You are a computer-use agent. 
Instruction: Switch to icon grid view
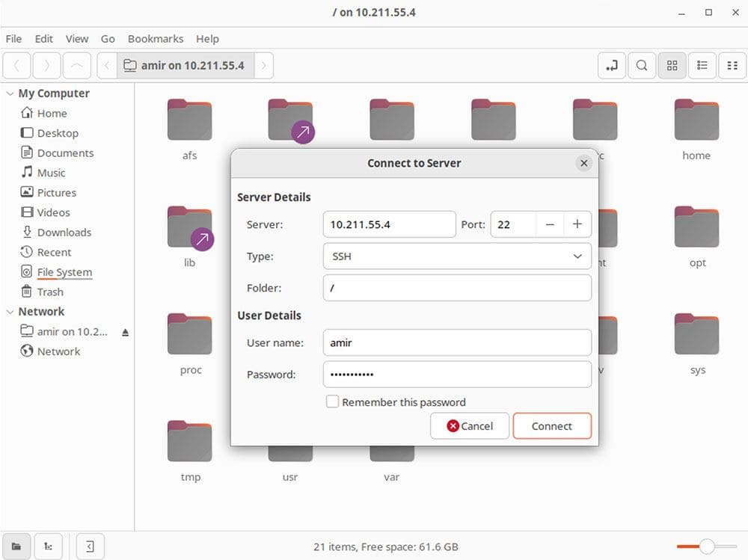coord(672,66)
